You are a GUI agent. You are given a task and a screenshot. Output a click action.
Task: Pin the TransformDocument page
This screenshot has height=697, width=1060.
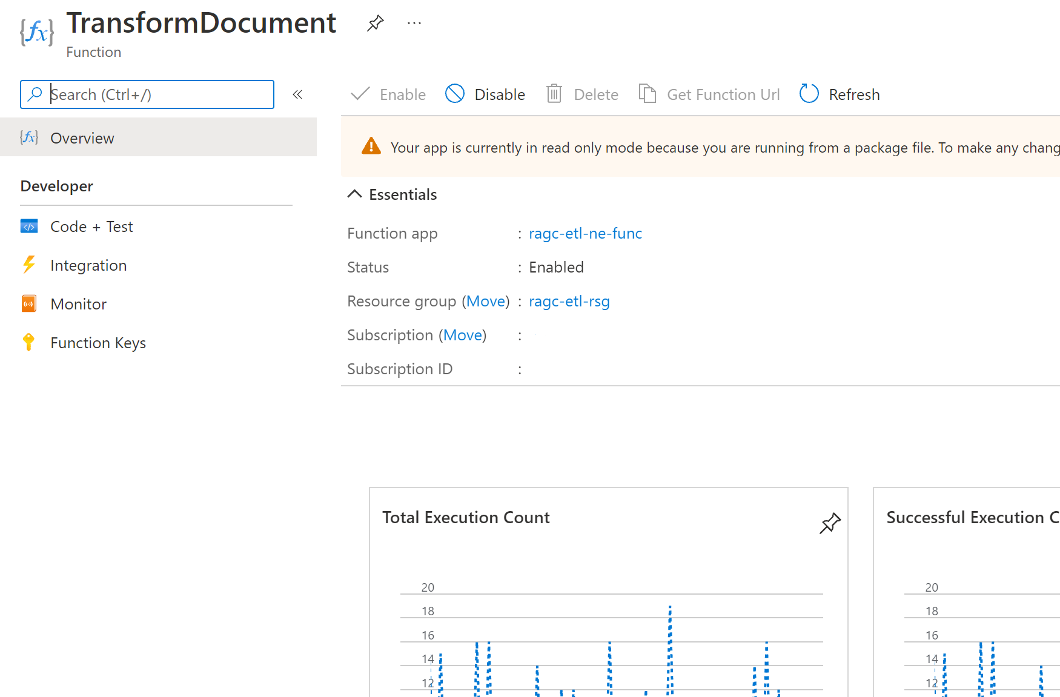[375, 23]
